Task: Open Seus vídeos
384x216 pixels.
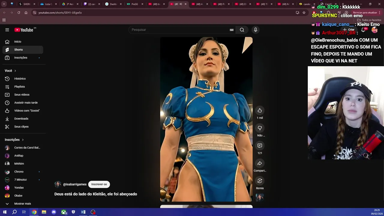Action: tap(23, 94)
